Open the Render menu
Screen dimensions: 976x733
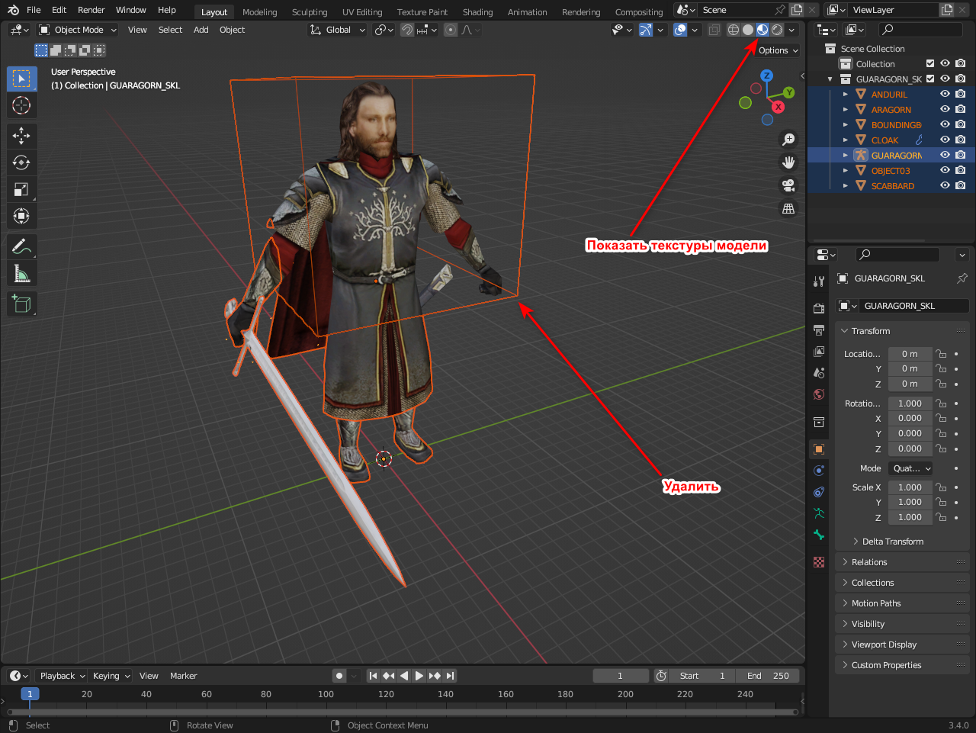click(x=91, y=10)
